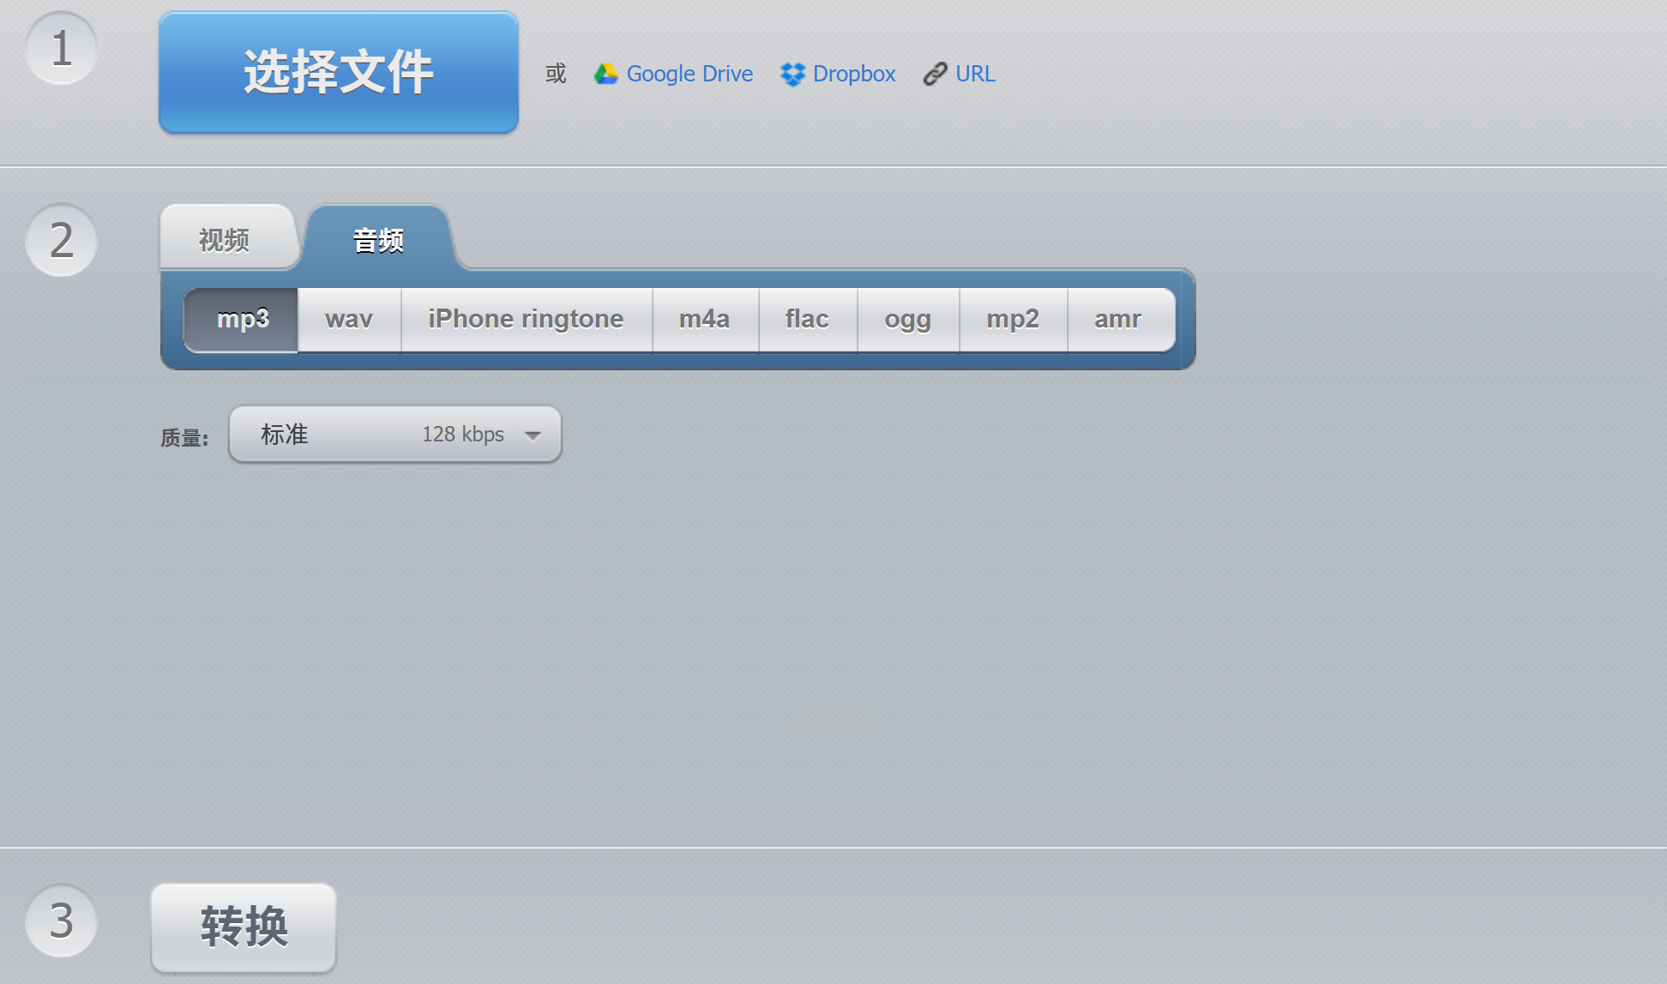Open the Google Drive link

[689, 74]
